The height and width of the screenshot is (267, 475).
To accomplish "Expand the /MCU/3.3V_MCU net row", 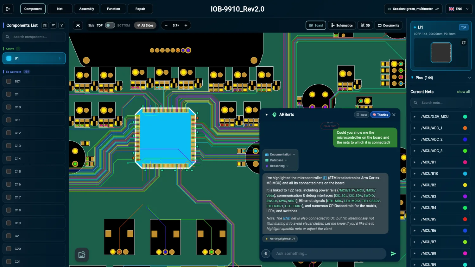I will pyautogui.click(x=415, y=117).
